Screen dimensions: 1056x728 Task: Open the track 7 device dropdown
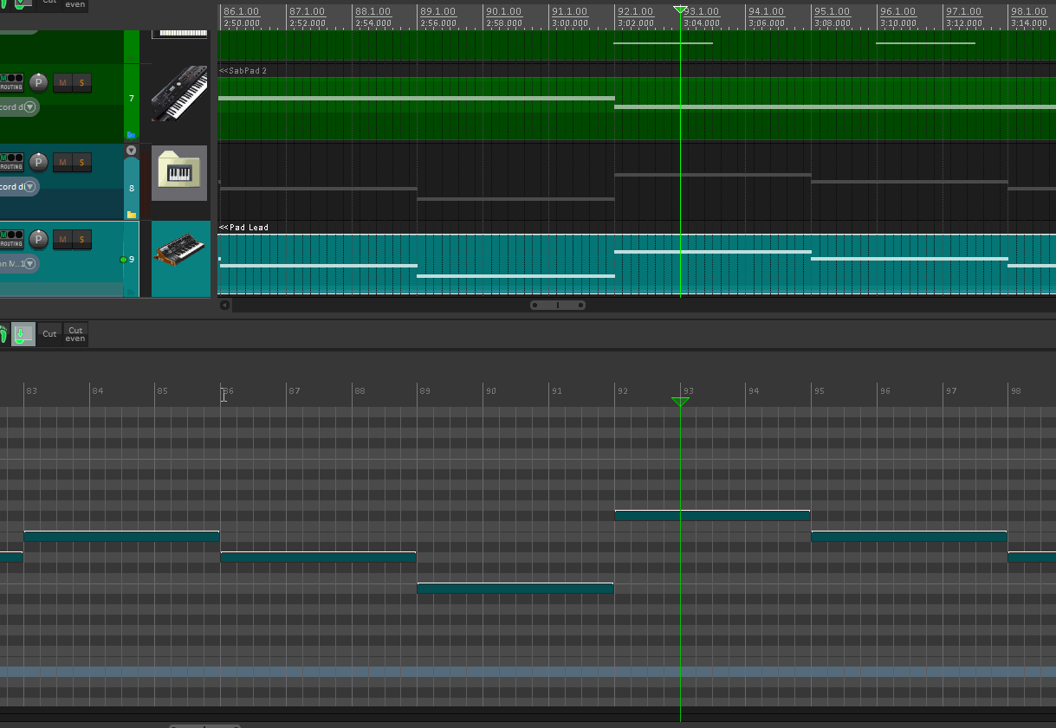tap(30, 107)
